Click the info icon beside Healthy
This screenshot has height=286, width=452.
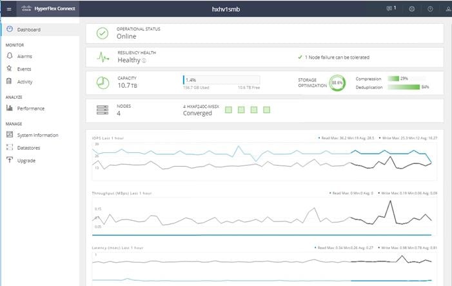tap(144, 61)
